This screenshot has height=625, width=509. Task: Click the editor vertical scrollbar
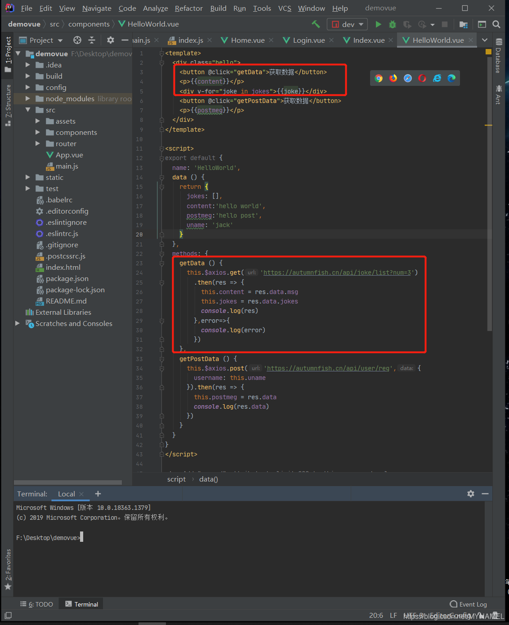pos(489,193)
